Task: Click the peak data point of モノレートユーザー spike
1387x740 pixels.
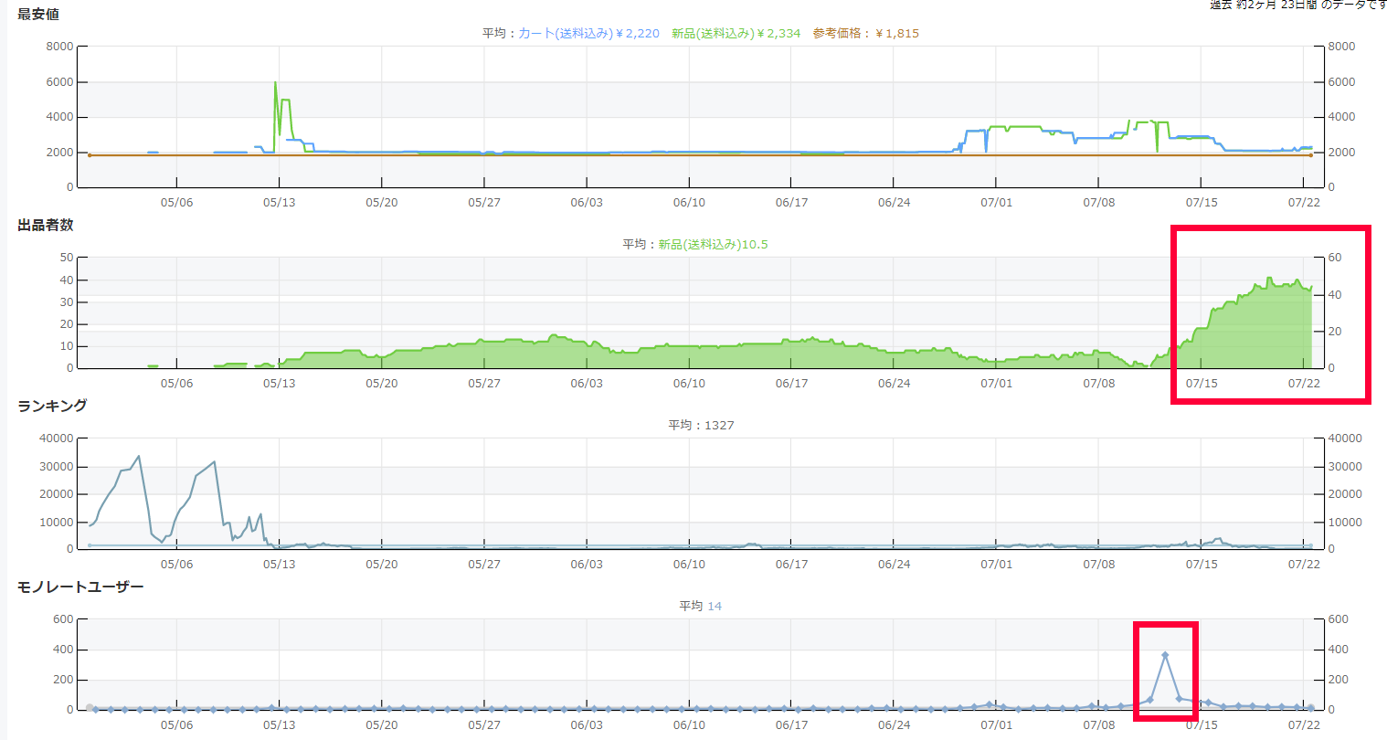Action: coord(1165,655)
